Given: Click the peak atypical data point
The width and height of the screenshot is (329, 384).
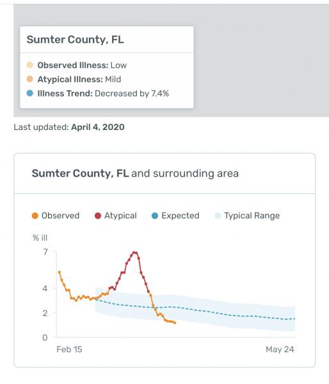Looking at the screenshot, I should [x=134, y=253].
